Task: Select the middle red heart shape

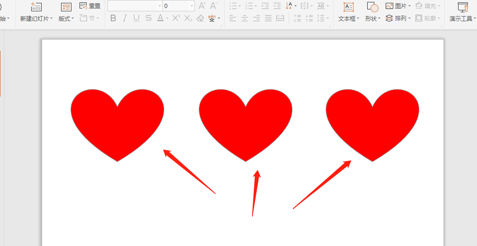Action: click(x=246, y=125)
